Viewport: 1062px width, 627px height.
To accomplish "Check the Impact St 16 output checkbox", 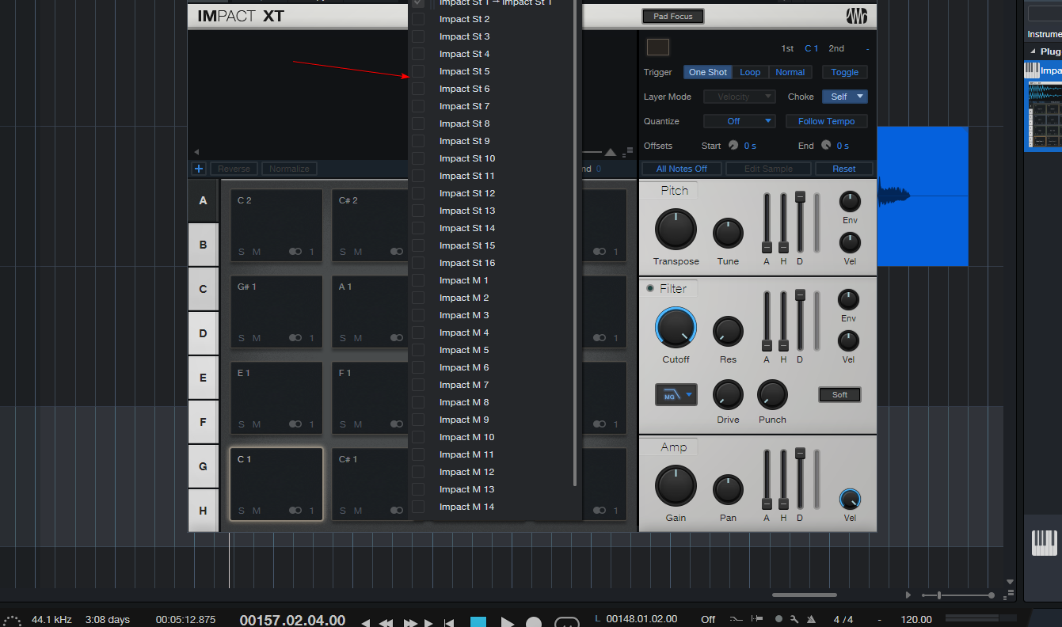I will [x=418, y=263].
